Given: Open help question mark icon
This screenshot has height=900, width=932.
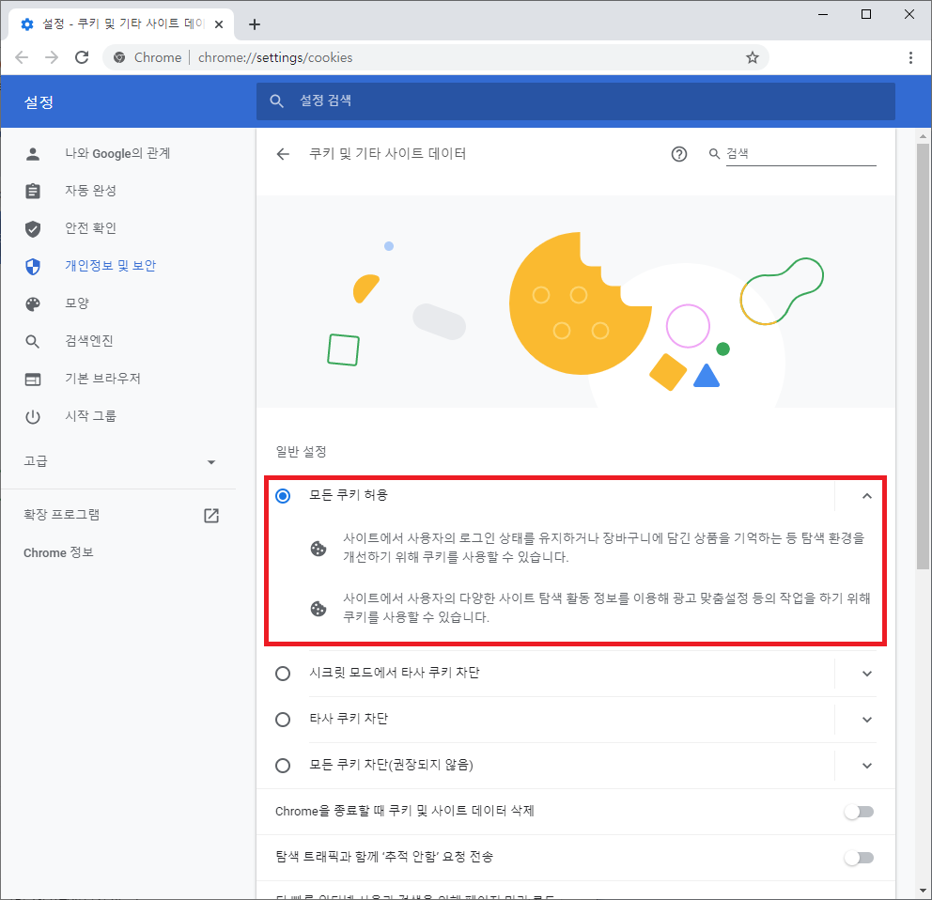Looking at the screenshot, I should (678, 155).
